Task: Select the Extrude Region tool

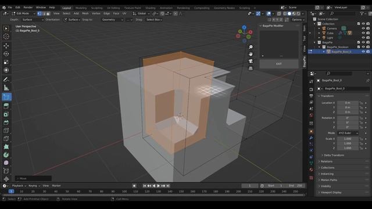Action: (x=6, y=106)
